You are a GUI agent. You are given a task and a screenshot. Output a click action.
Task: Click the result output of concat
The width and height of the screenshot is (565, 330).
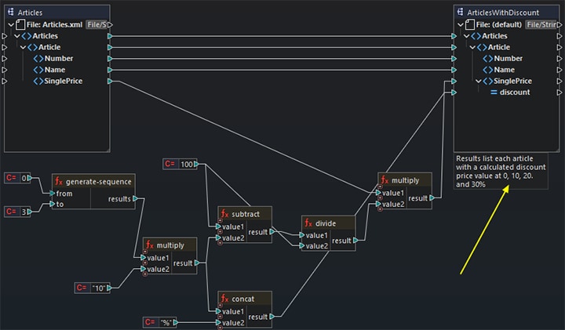pyautogui.click(x=272, y=317)
